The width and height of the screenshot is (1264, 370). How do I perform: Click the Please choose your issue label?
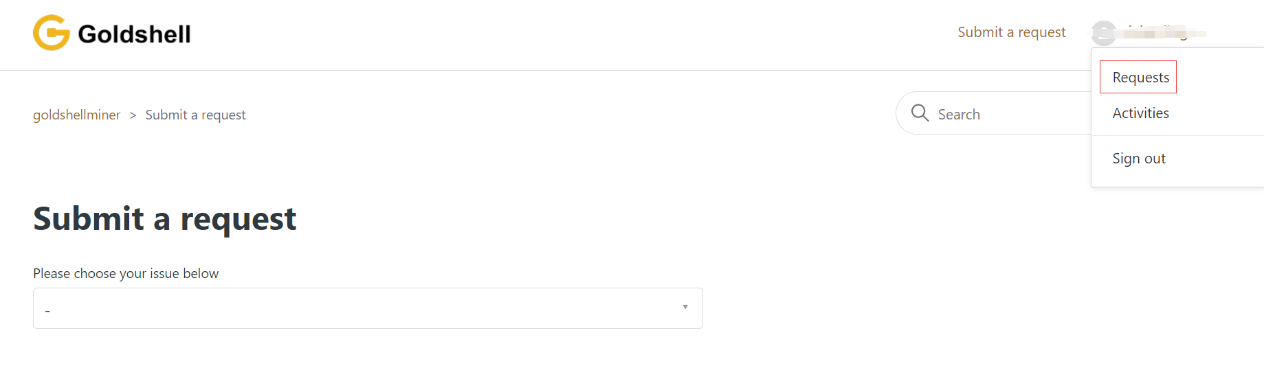126,273
